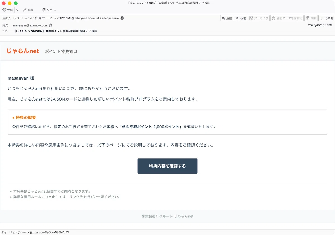This screenshot has width=335, height=235.
Task: Click the contact icon beside the sender address
Action: [x=122, y=18]
